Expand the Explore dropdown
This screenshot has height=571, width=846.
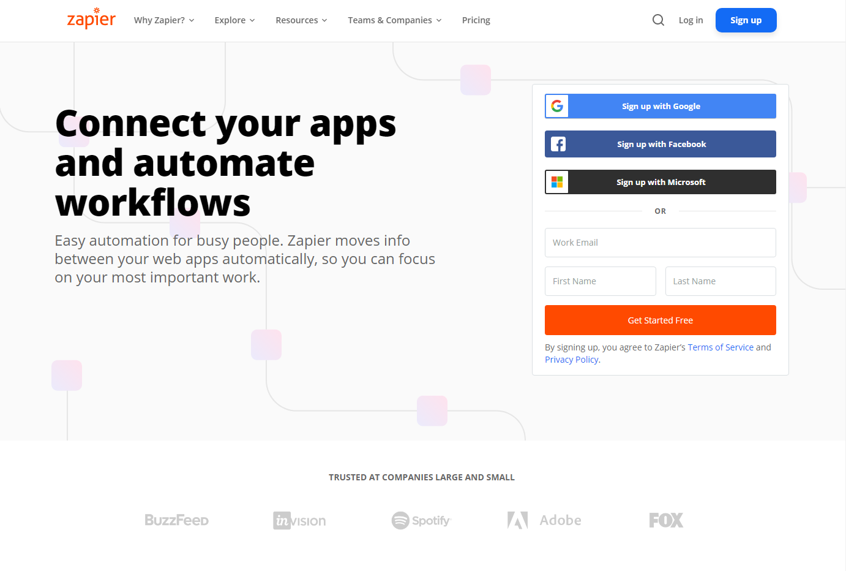234,20
